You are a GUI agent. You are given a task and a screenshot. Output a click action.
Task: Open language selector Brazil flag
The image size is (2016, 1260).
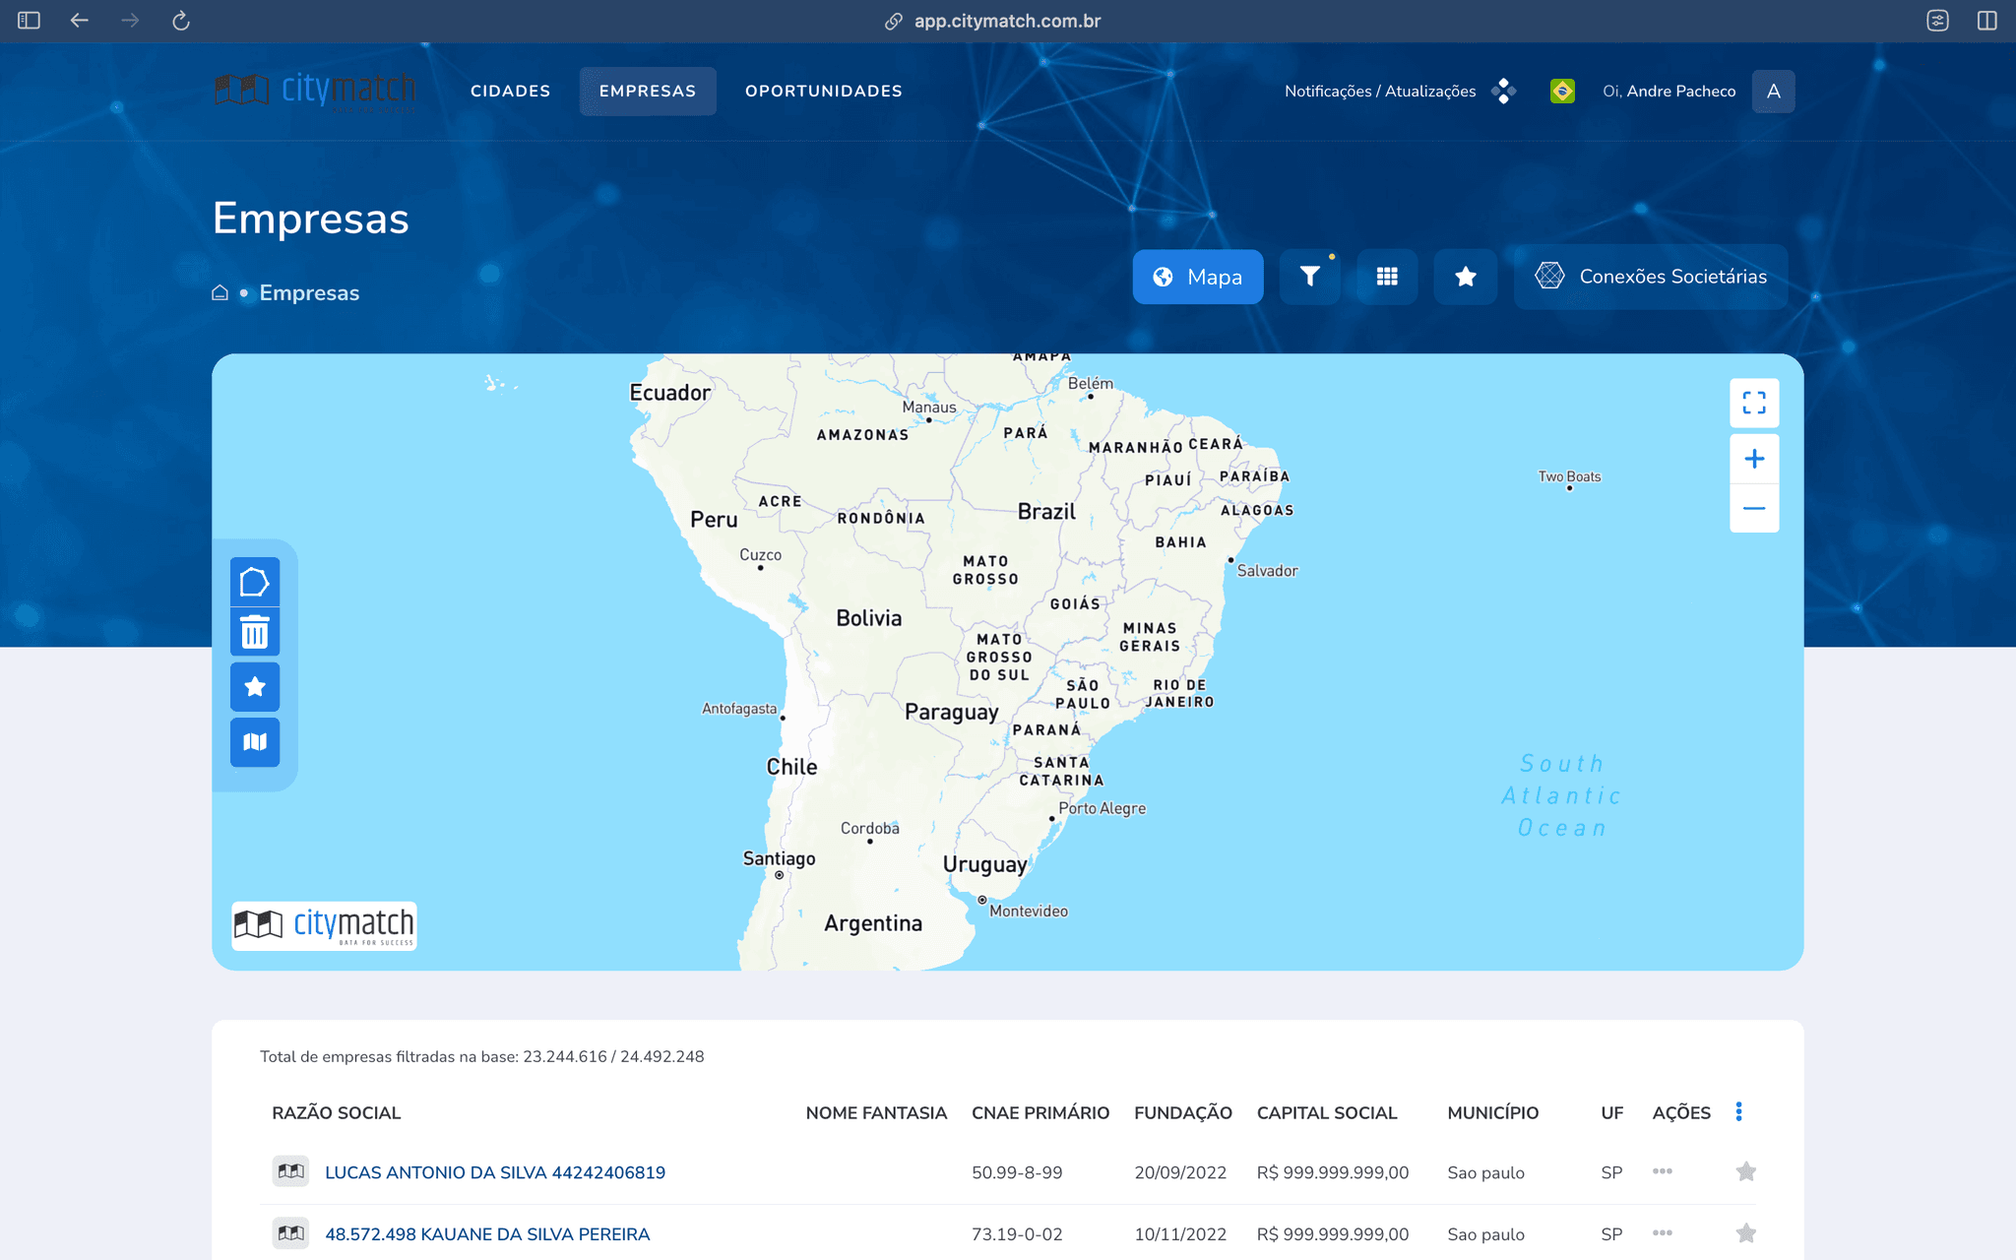[1561, 91]
